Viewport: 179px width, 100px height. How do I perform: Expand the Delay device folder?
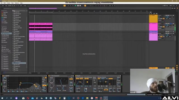tap(13, 24)
